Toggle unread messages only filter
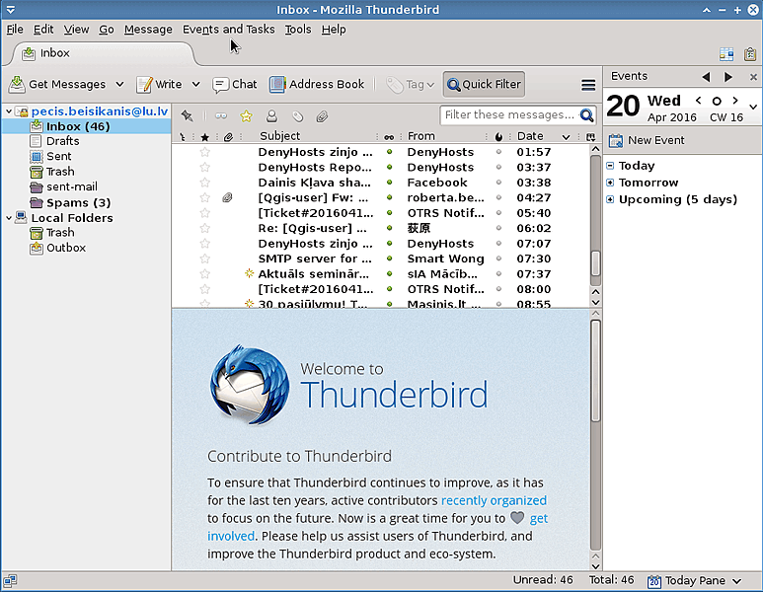The height and width of the screenshot is (592, 763). (221, 115)
